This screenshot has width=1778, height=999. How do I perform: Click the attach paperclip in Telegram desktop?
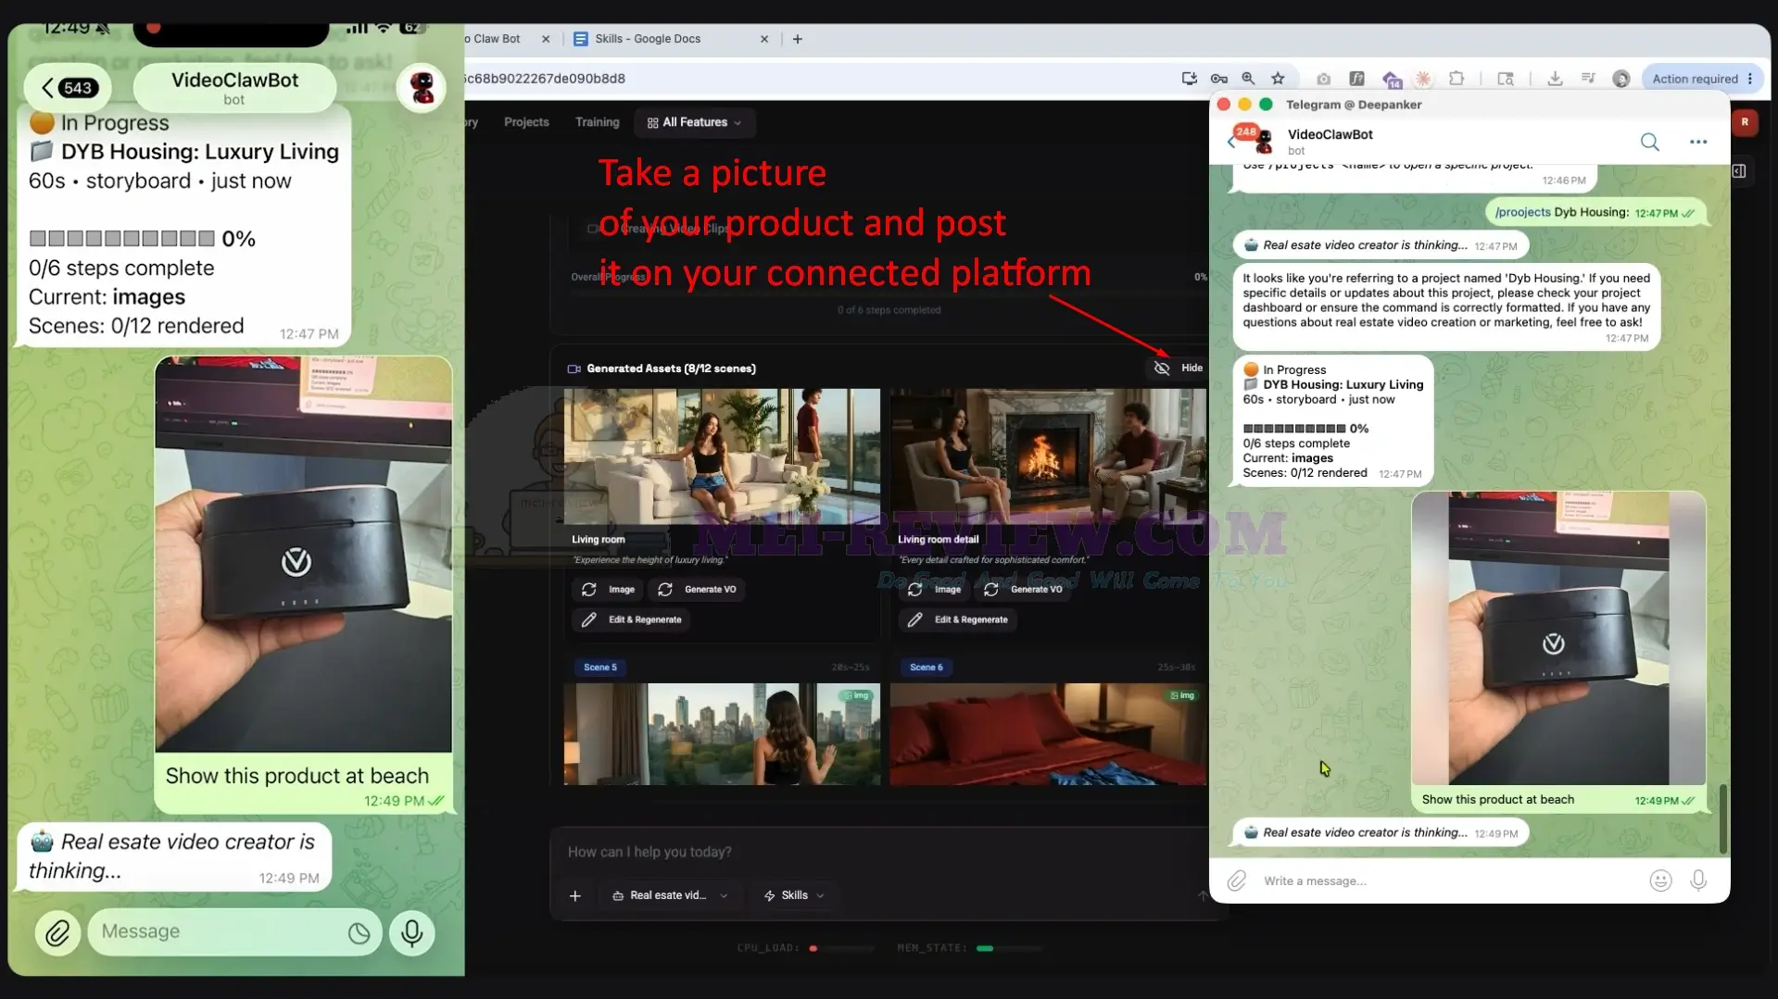1237,880
